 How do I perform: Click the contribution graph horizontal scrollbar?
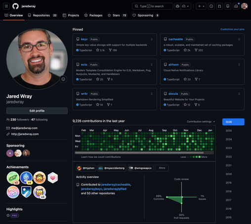(x=139, y=152)
